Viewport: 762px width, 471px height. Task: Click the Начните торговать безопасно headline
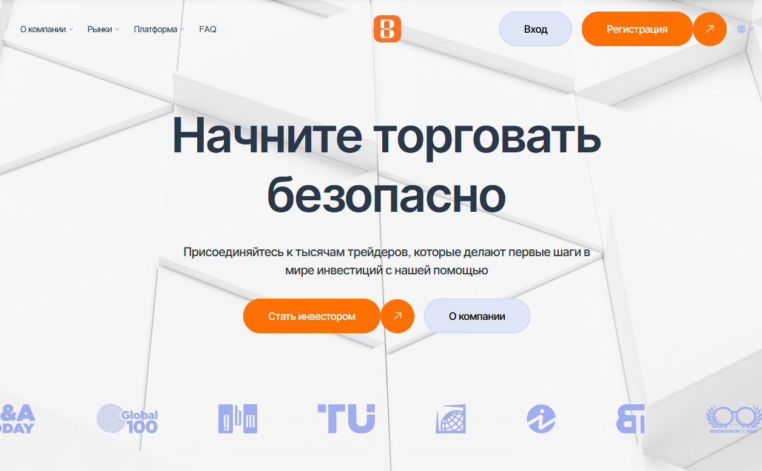386,165
